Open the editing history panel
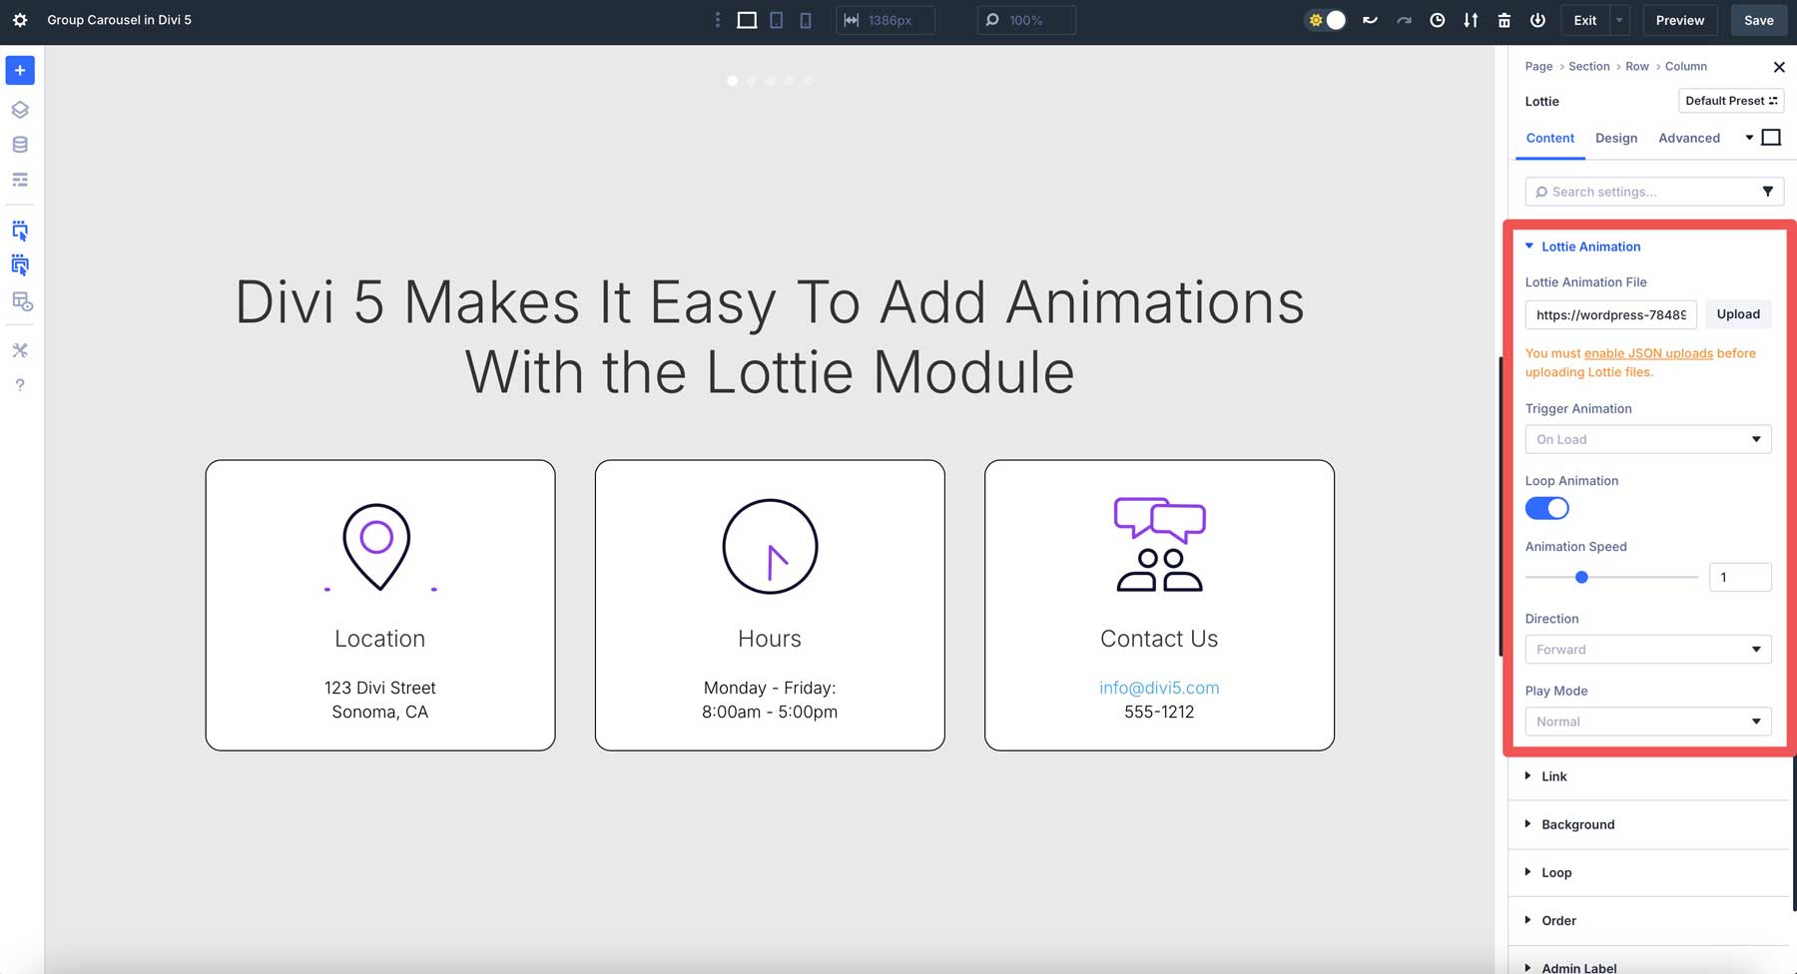The image size is (1797, 974). point(1438,19)
